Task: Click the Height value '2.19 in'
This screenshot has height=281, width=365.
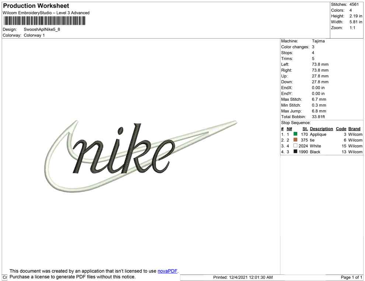Action: (356, 16)
